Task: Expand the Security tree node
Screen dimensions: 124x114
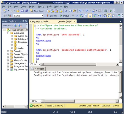Action: click(x=8, y=51)
